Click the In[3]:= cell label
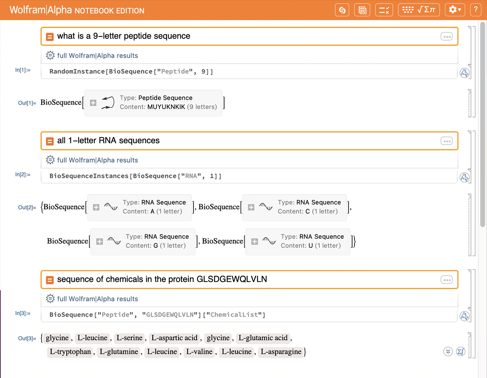The image size is (487, 378). pyautogui.click(x=23, y=313)
